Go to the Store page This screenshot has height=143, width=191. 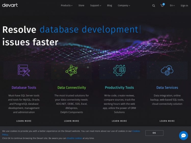81,5
